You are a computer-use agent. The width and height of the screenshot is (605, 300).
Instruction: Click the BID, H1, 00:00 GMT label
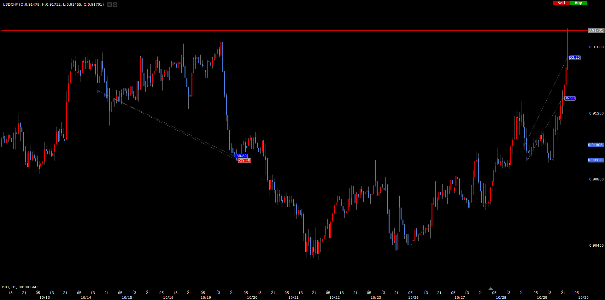tap(20, 287)
